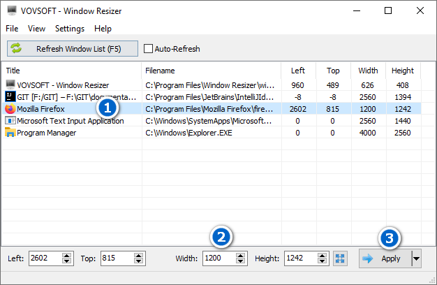This screenshot has height=285, width=437.
Task: Click the center window icon button next to Height
Action: pyautogui.click(x=340, y=258)
